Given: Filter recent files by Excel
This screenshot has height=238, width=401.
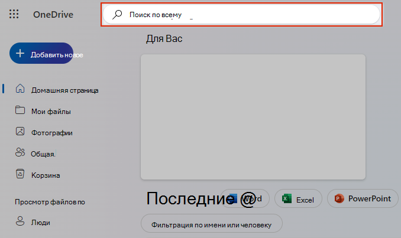Looking at the screenshot, I should pos(298,198).
